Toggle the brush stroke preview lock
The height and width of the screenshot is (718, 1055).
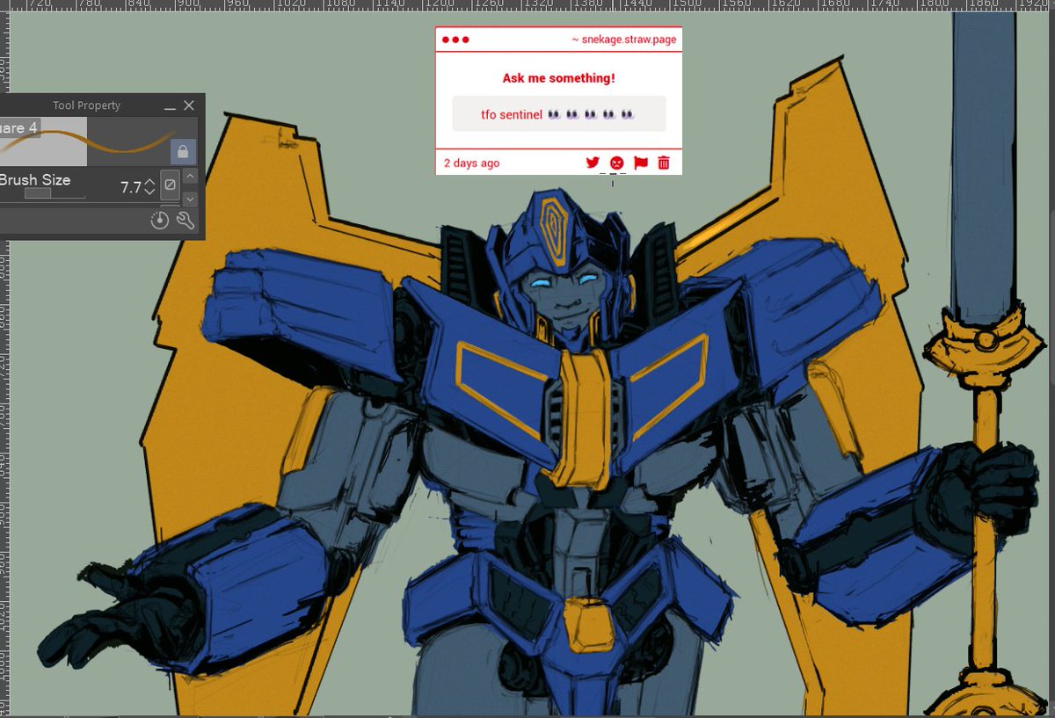coord(182,152)
